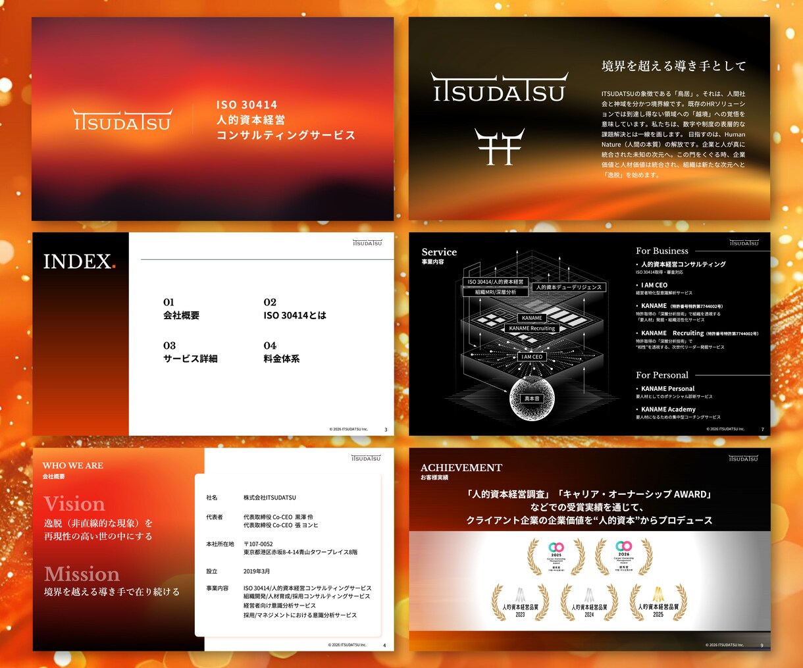Select index entry 01 会社概要
The image size is (803, 668).
coord(181,309)
